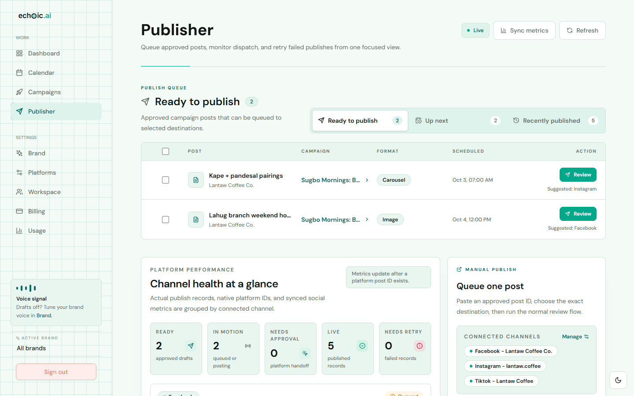Toggle dark mode moon icon
Image resolution: width=634 pixels, height=396 pixels.
pos(618,380)
